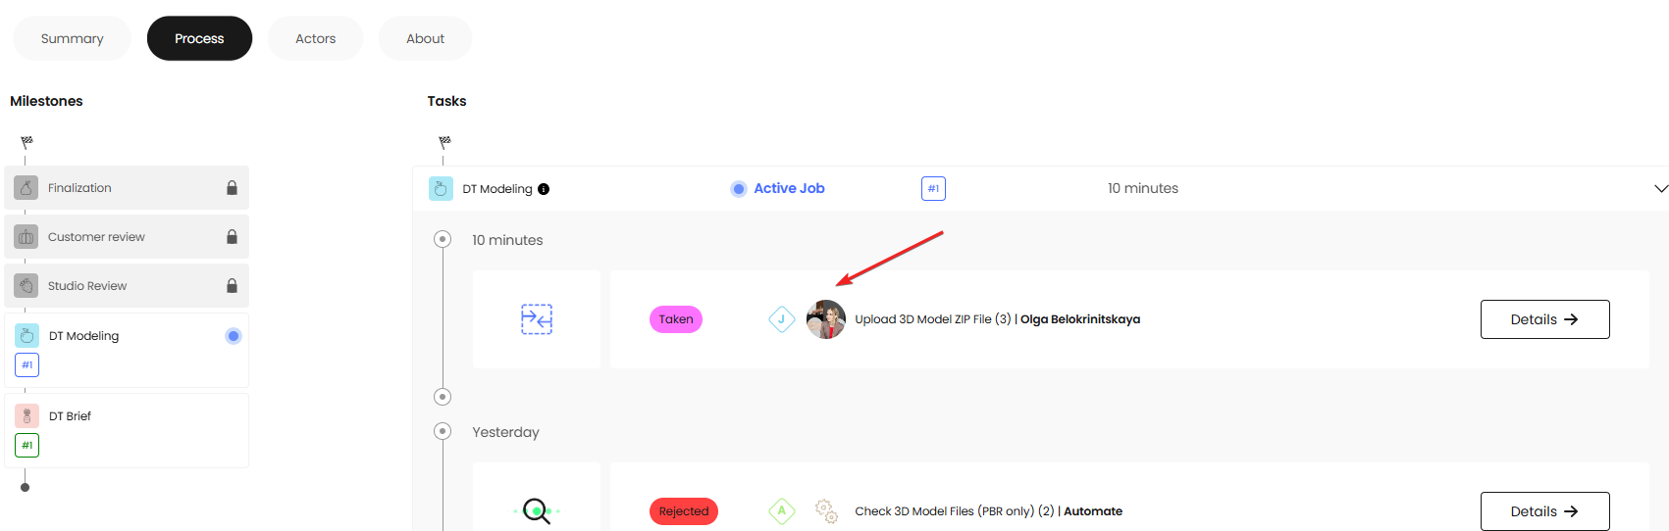The image size is (1669, 531).
Task: Click the #1 badge in DT Modeling task header
Action: pos(933,188)
